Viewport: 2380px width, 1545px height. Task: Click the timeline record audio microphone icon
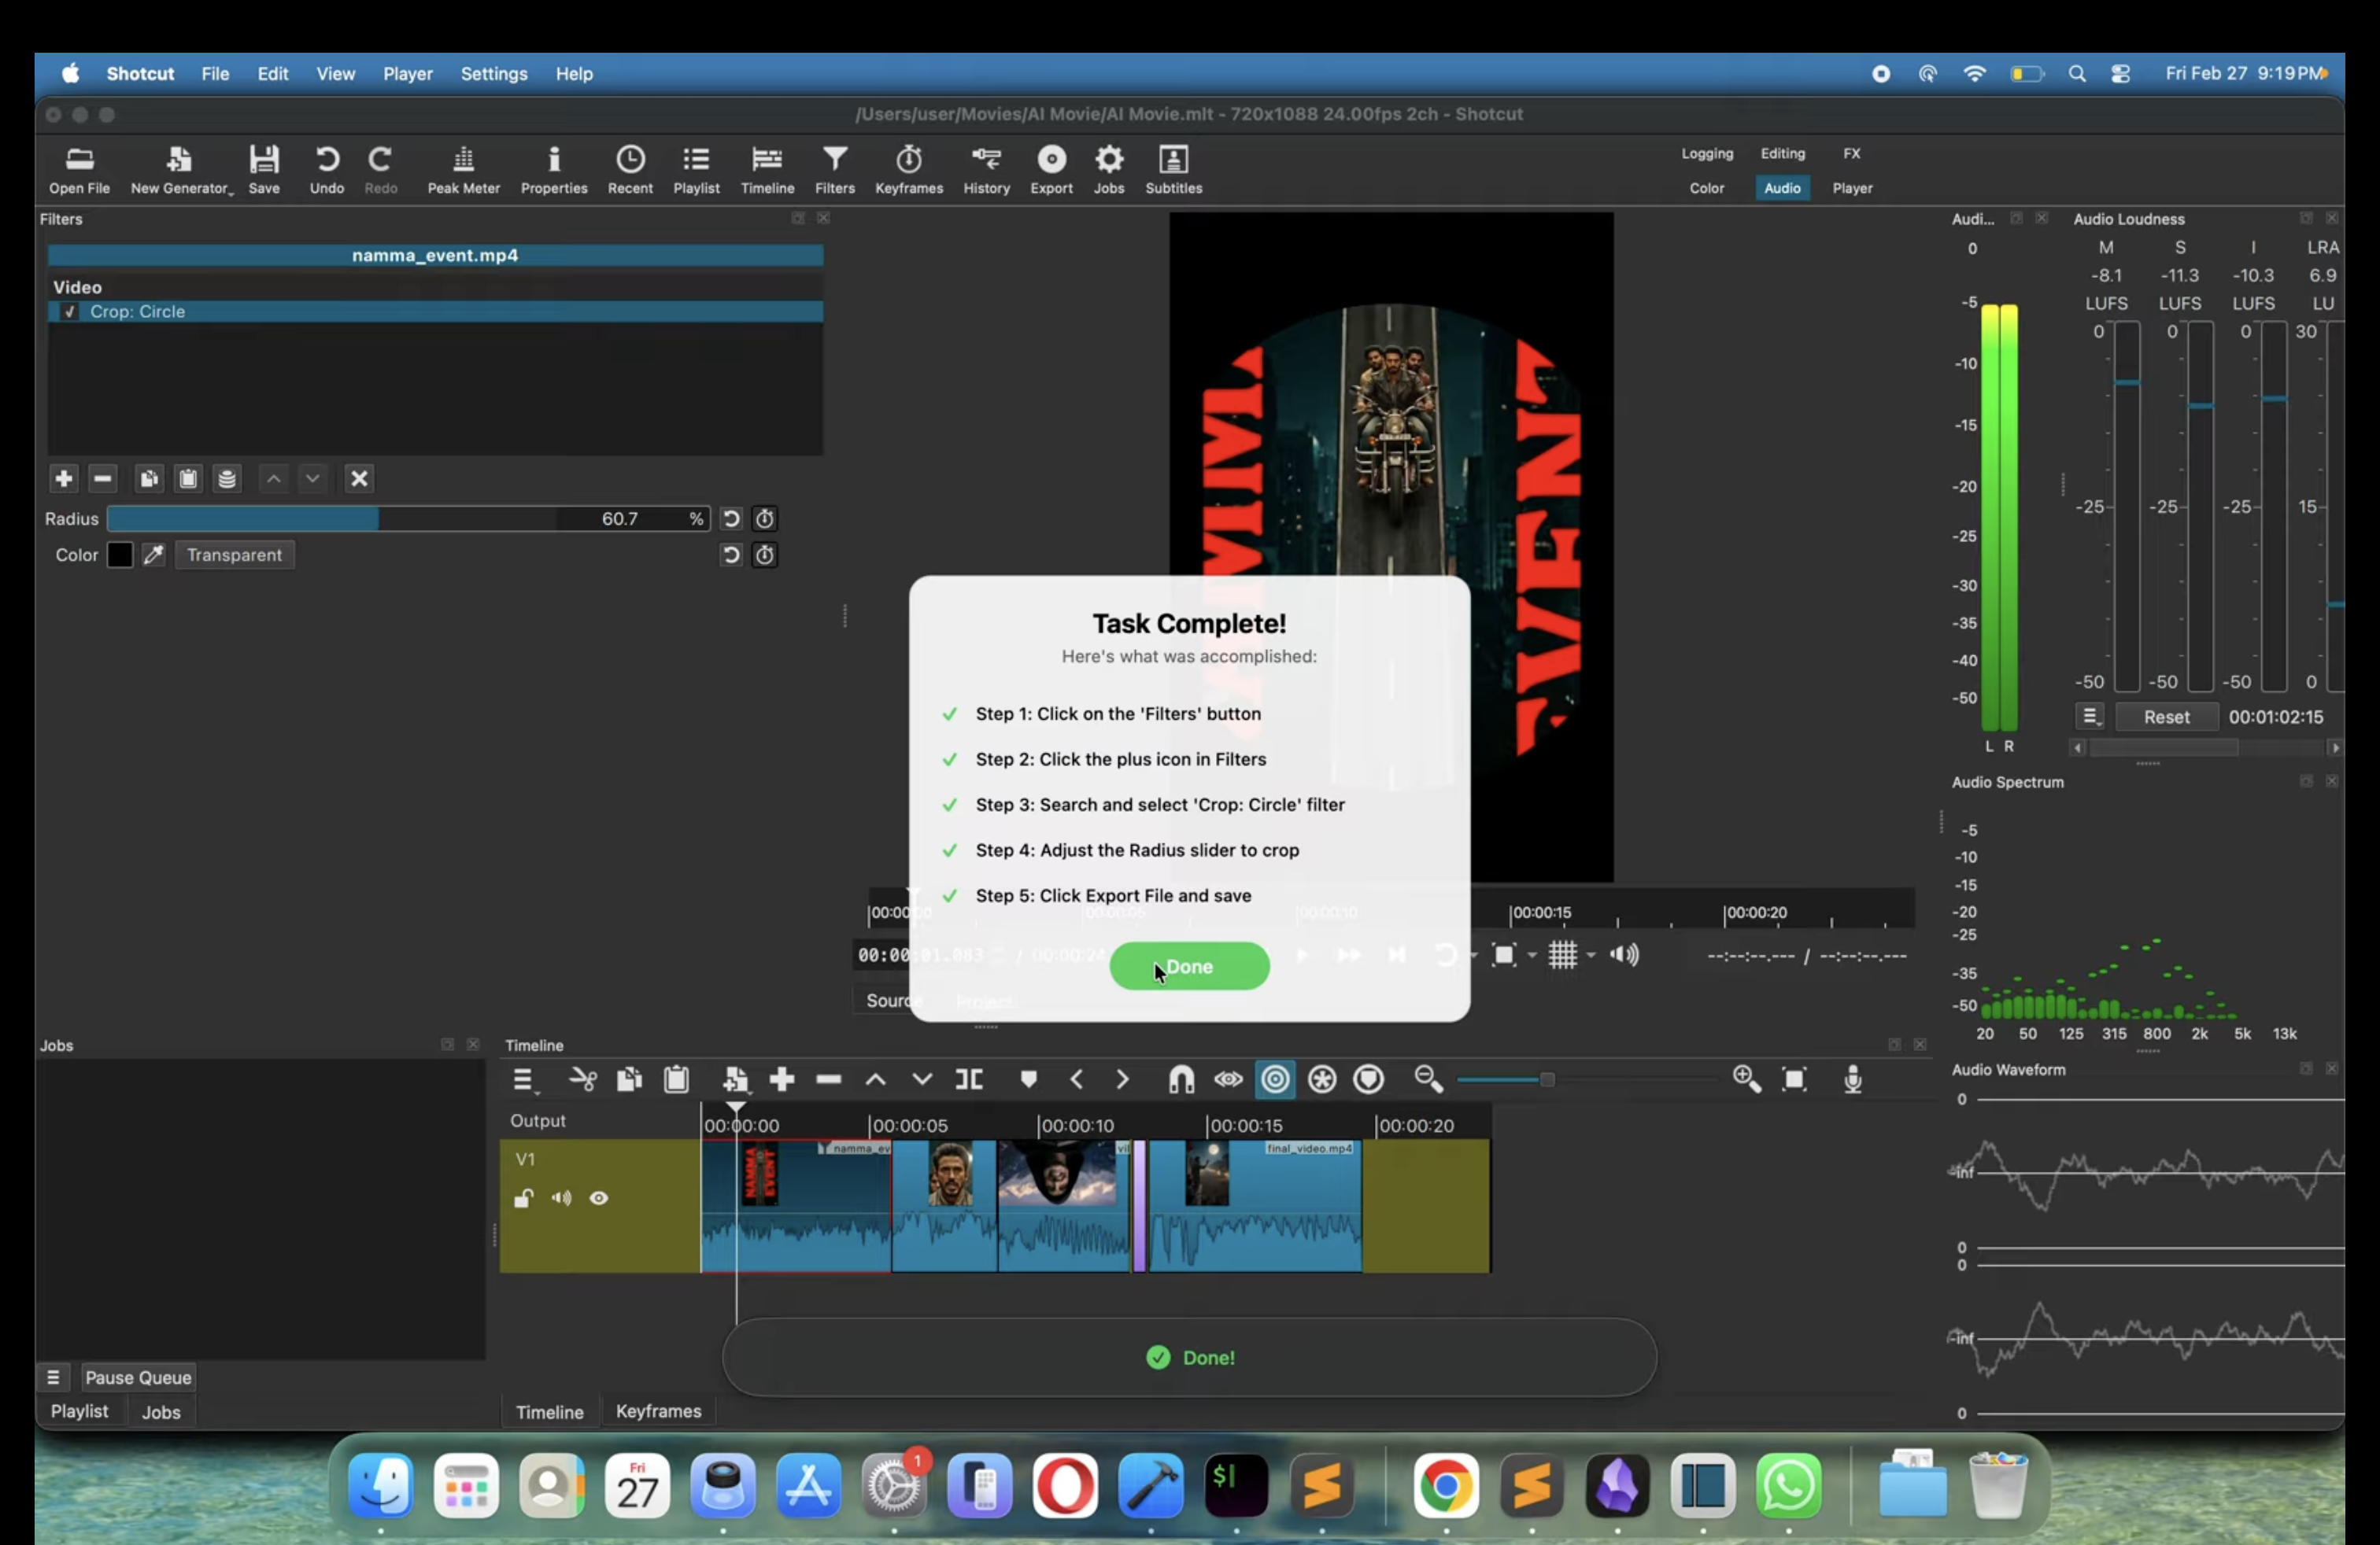pos(1852,1079)
